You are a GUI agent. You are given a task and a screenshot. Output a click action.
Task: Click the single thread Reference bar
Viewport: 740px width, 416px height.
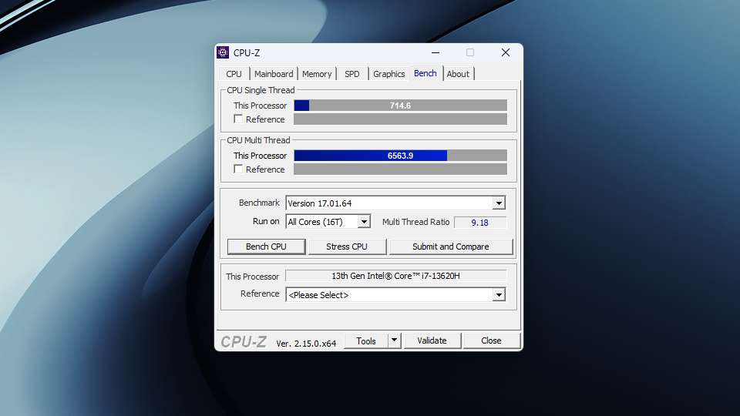tap(400, 119)
